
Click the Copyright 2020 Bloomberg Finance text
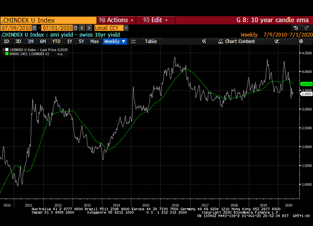(241, 212)
